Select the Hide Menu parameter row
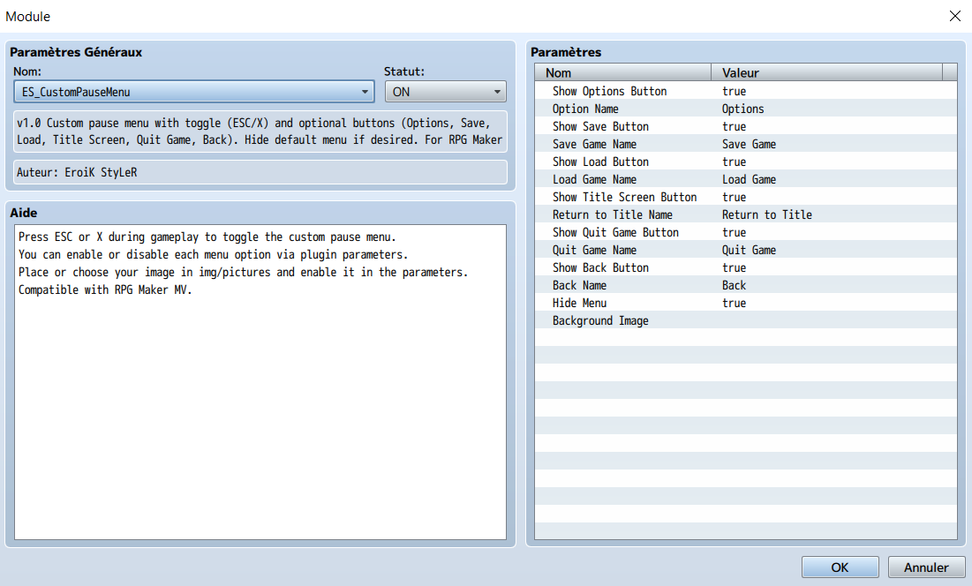Viewport: 972px width, 586px height. (746, 303)
